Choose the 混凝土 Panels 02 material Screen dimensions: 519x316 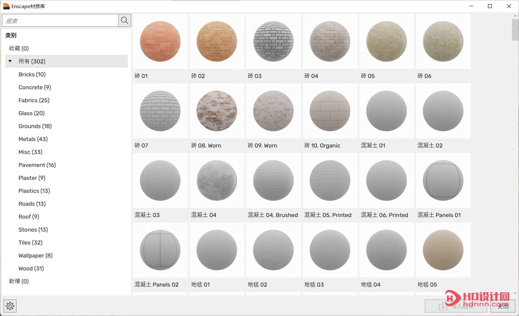(160, 250)
